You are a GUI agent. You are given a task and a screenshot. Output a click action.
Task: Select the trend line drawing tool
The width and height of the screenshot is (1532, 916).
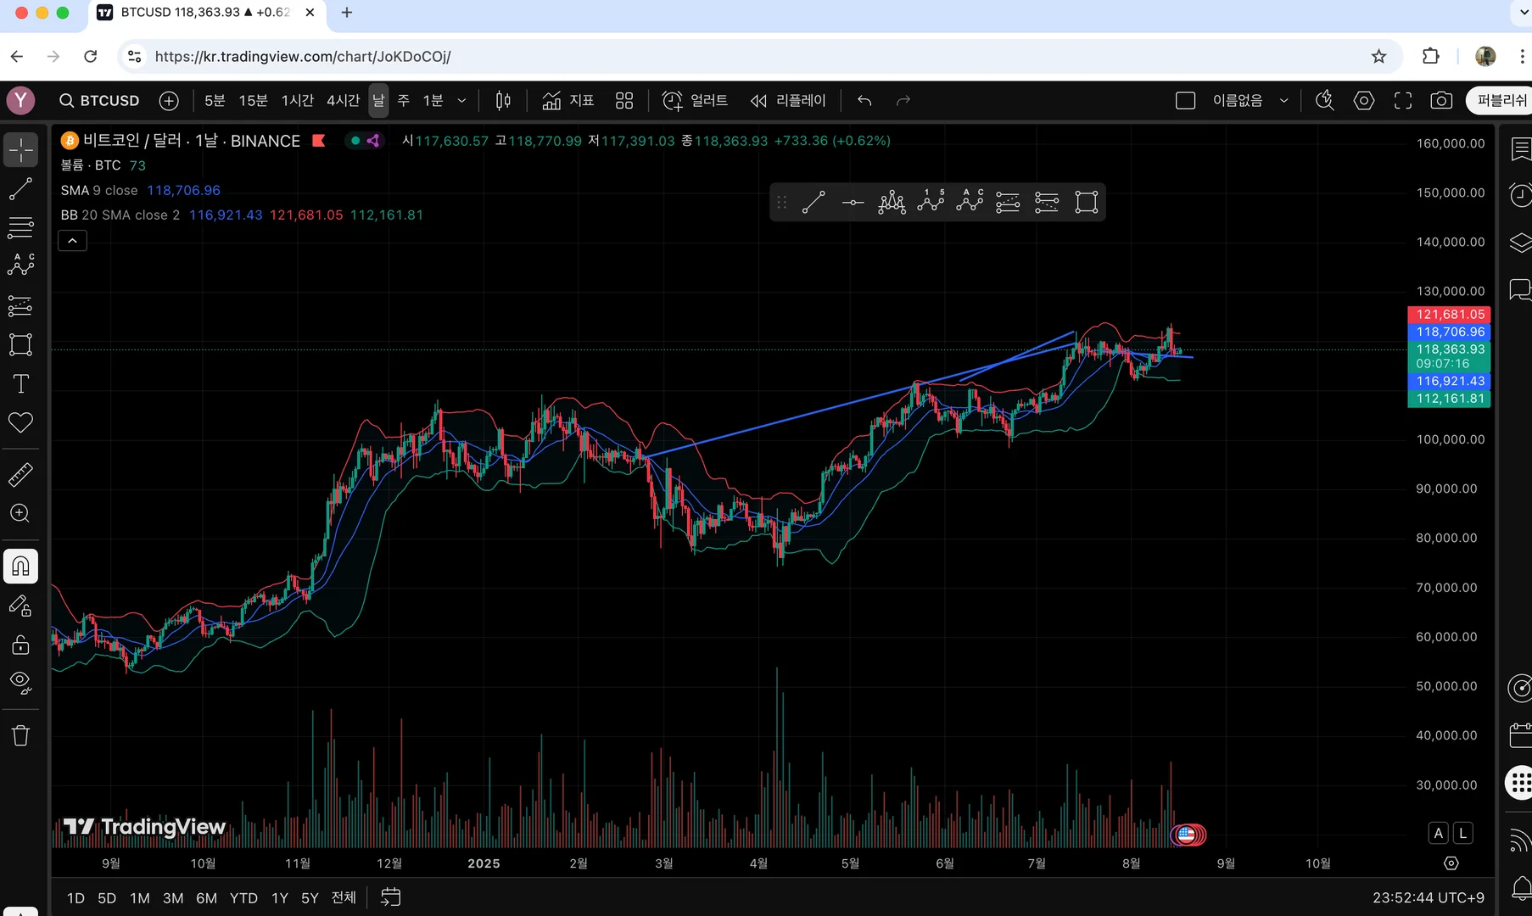pyautogui.click(x=20, y=188)
